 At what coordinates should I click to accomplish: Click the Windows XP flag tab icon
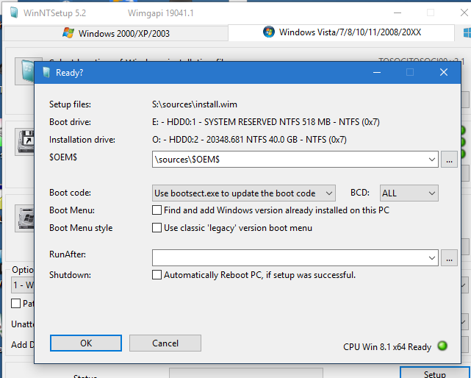[x=68, y=32]
